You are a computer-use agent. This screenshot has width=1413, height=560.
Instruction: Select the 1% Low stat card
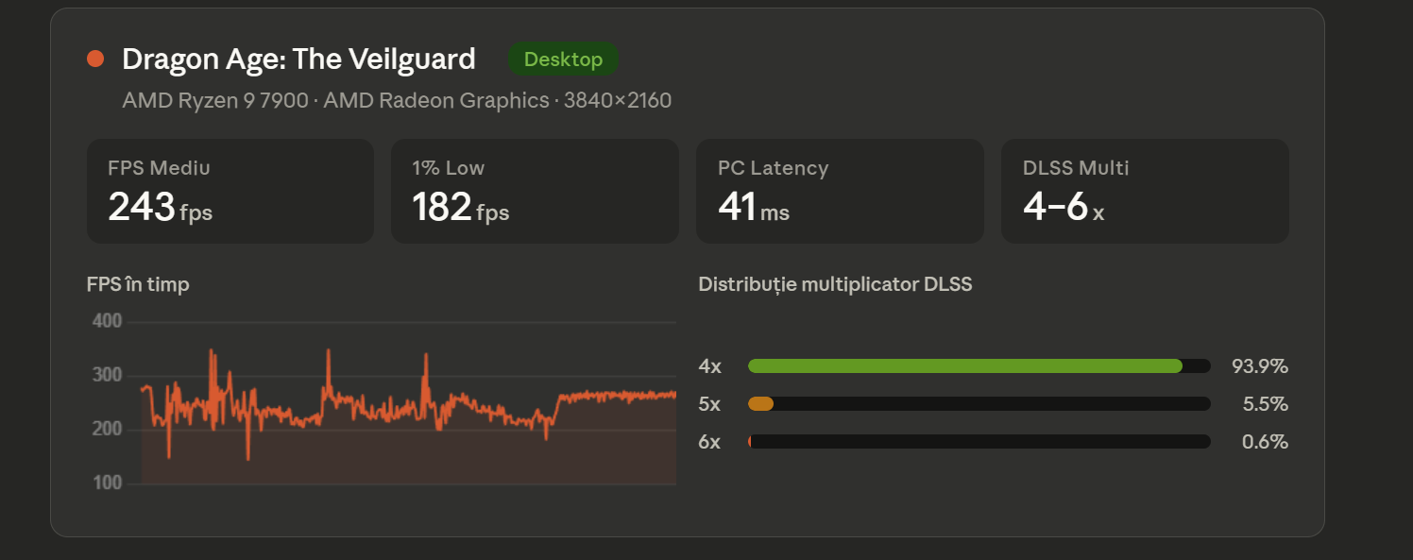pos(535,191)
